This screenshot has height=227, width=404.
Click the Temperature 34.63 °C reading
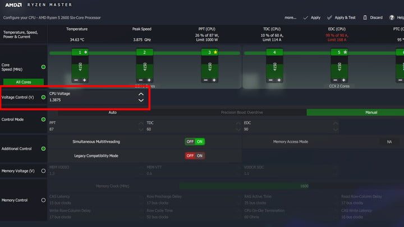click(77, 40)
